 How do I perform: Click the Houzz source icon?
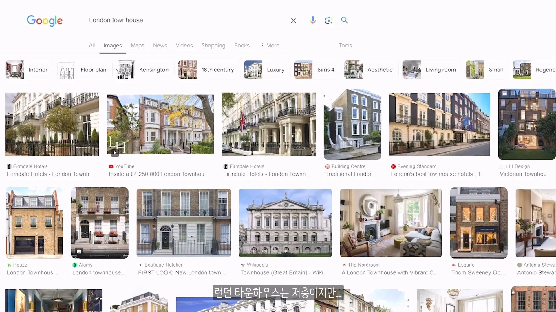point(9,265)
